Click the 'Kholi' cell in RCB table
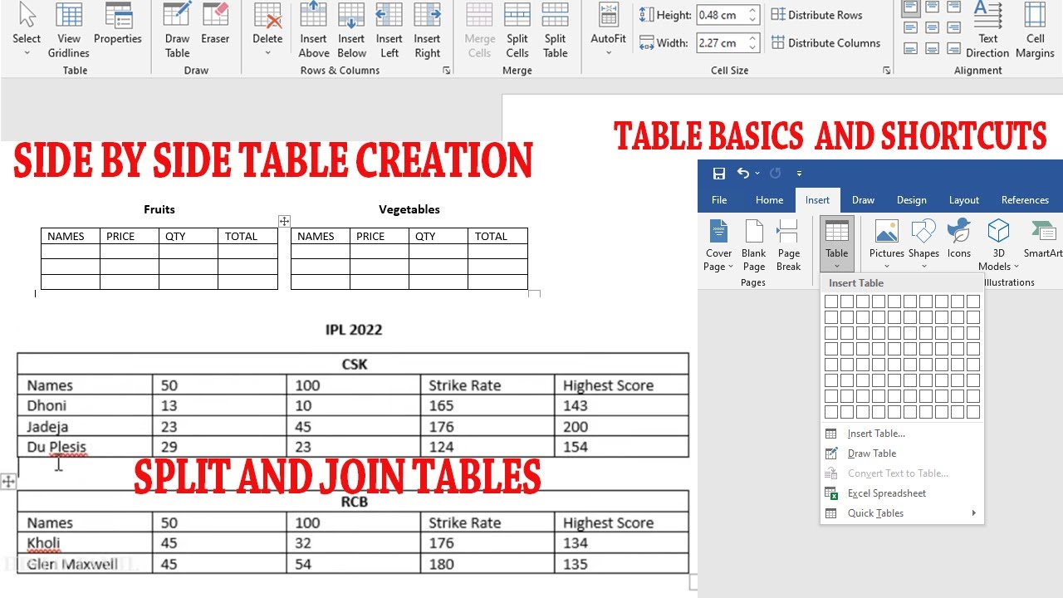The image size is (1063, 598). point(85,543)
